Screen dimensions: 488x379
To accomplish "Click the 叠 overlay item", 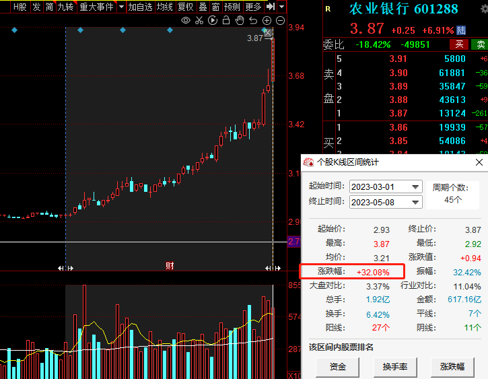I will 203,7.
